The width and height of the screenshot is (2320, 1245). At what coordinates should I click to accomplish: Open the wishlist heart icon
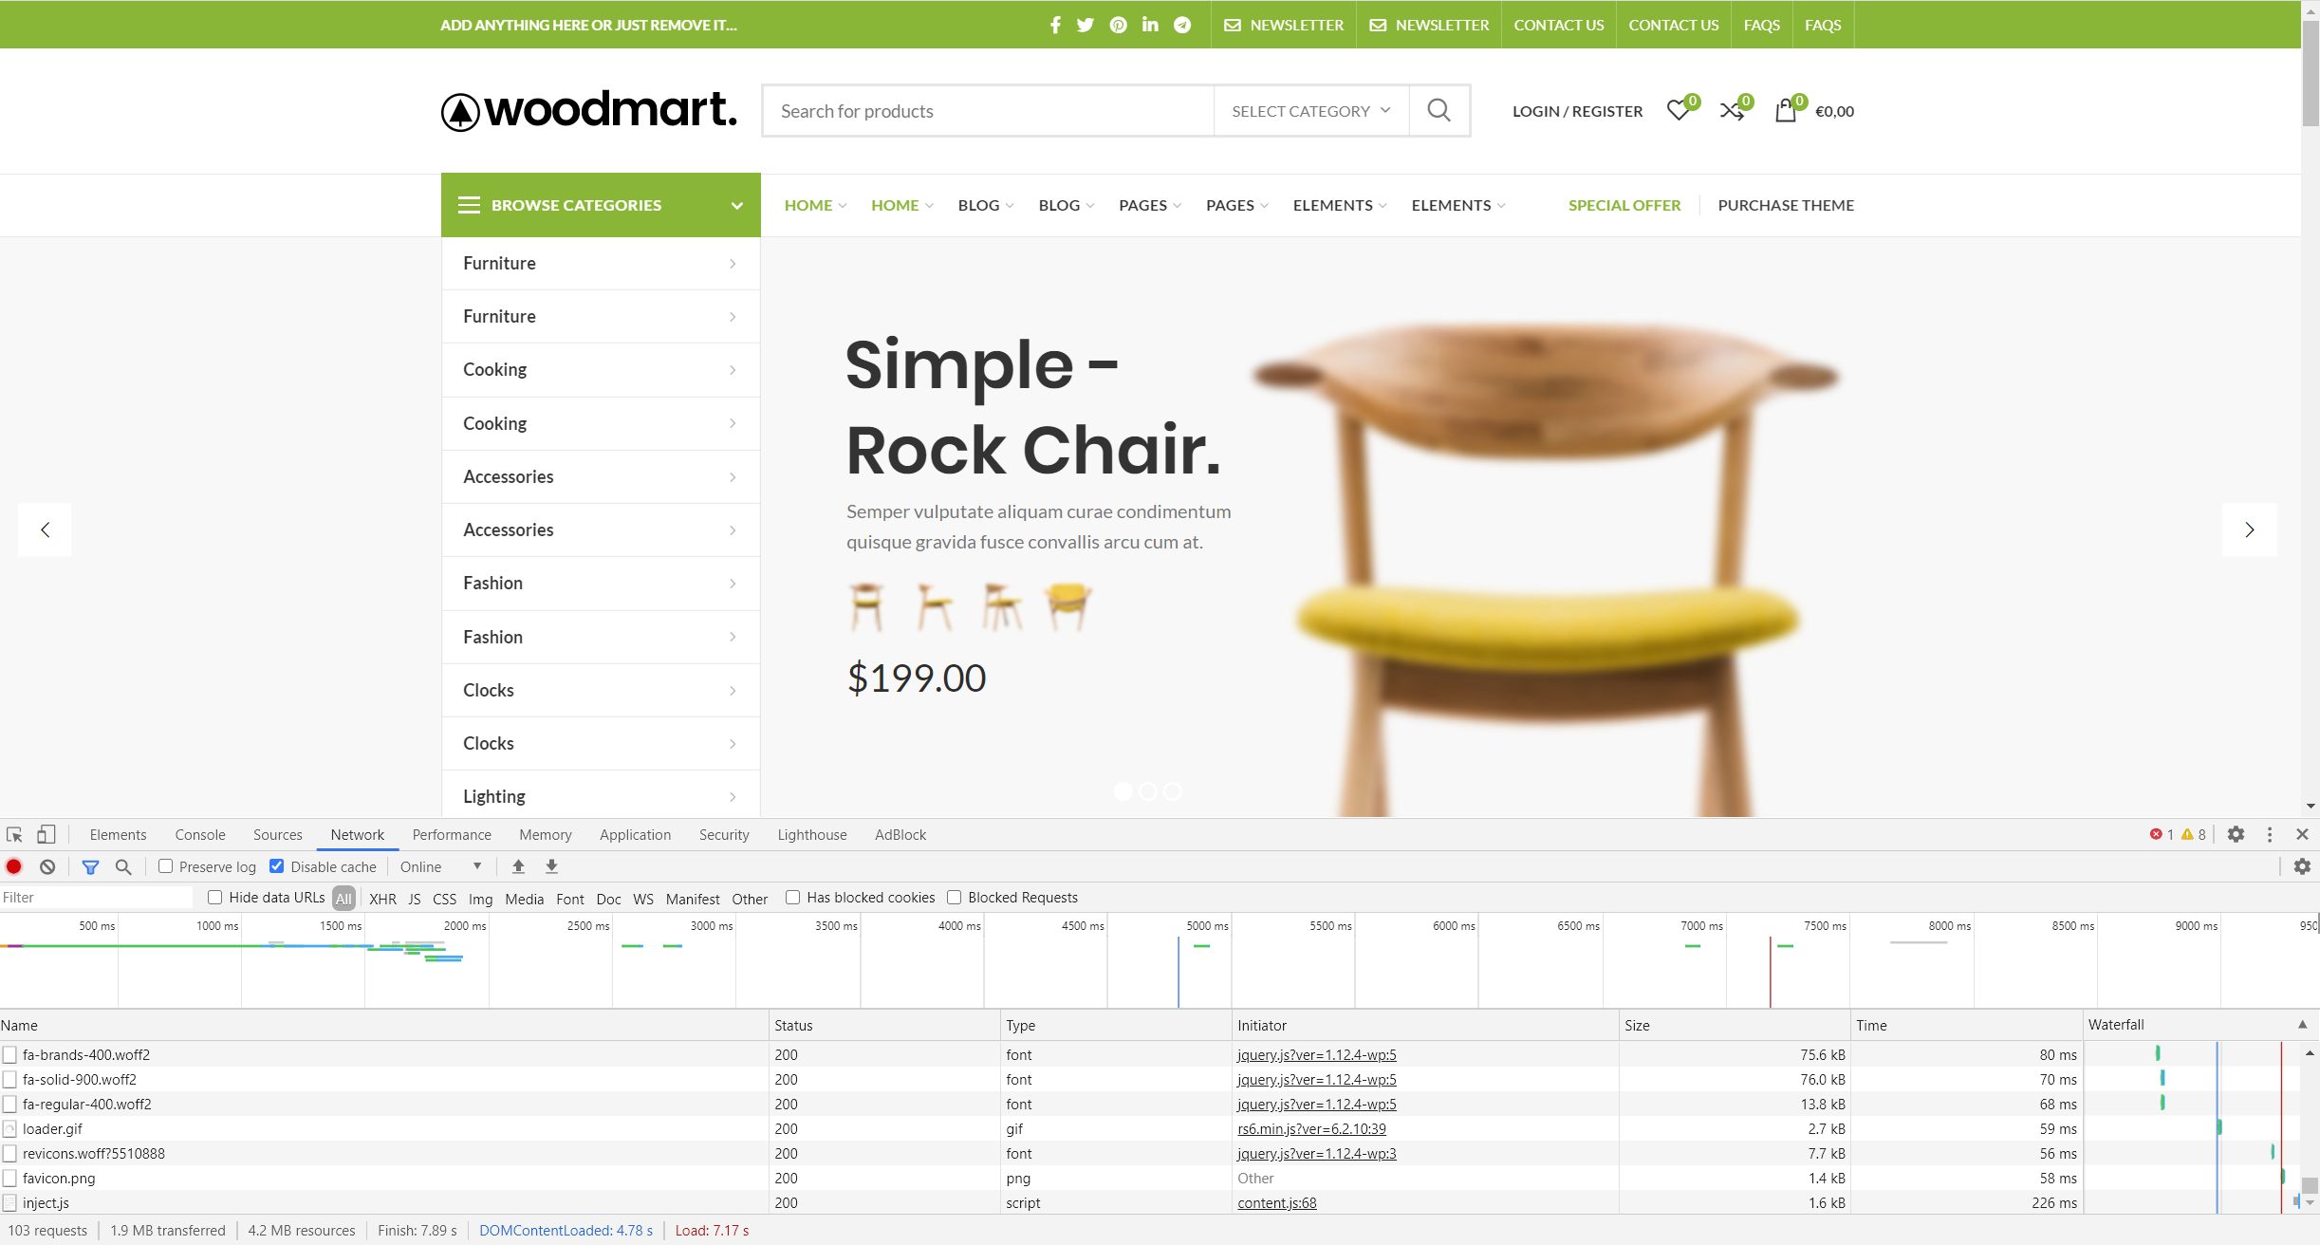click(x=1678, y=111)
